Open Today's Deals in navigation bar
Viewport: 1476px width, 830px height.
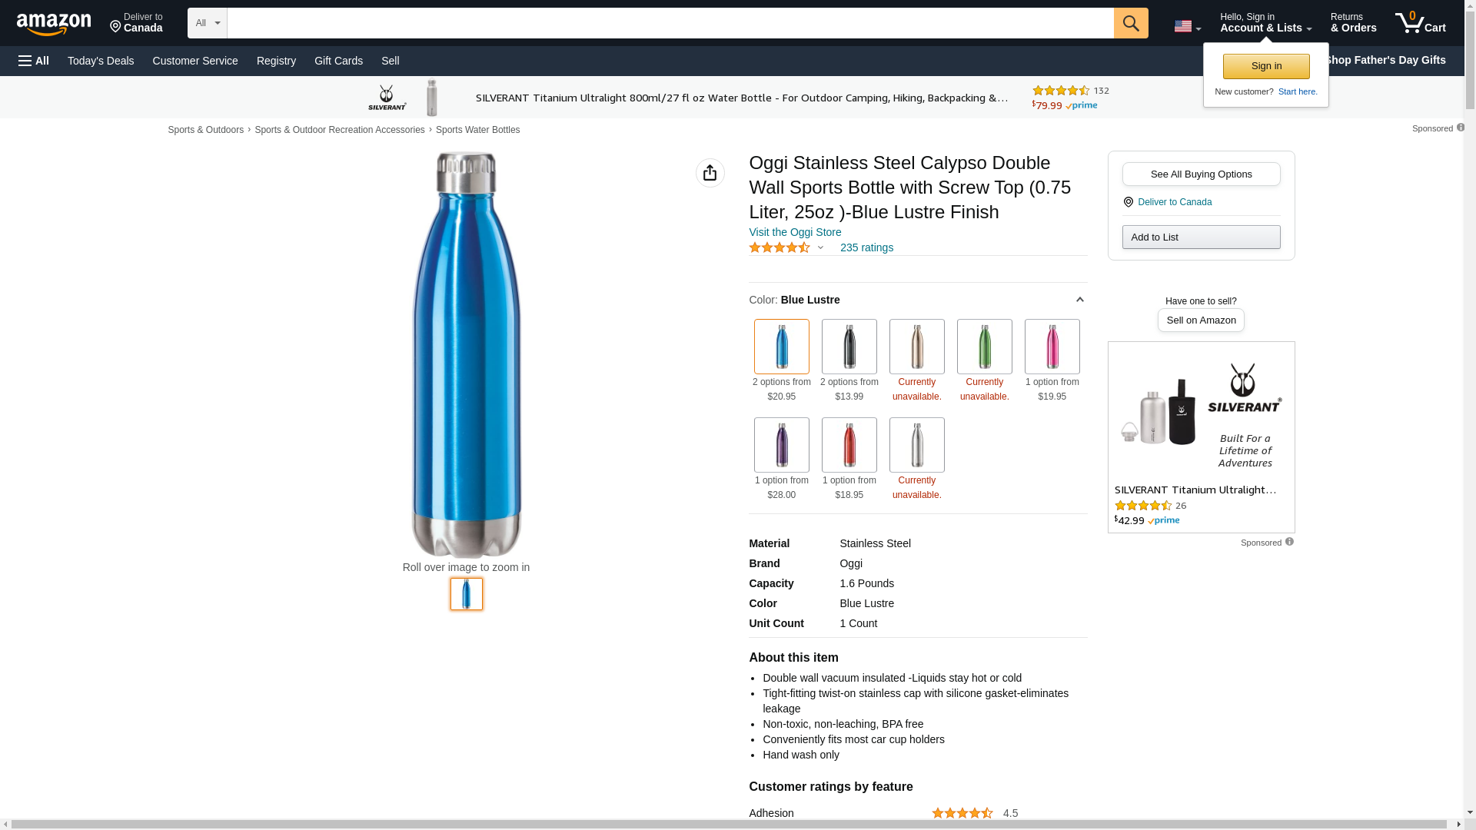coord(101,61)
